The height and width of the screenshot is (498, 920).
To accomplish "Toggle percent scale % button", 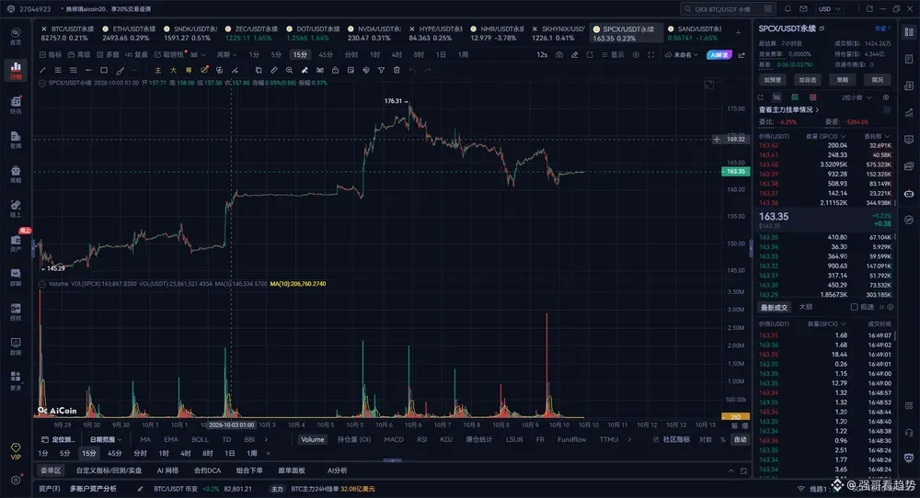I will [x=723, y=439].
